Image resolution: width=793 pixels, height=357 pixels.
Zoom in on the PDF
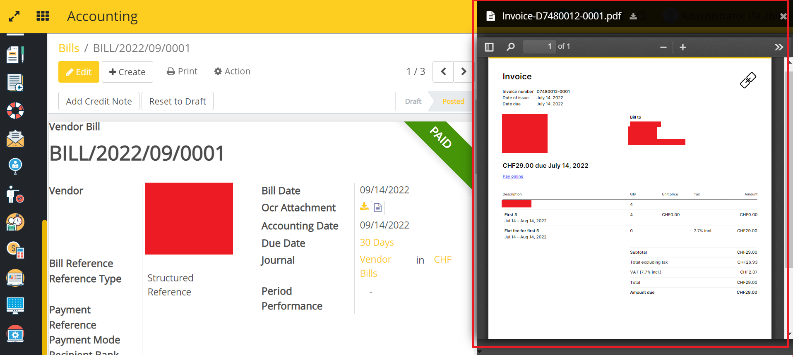coord(683,47)
